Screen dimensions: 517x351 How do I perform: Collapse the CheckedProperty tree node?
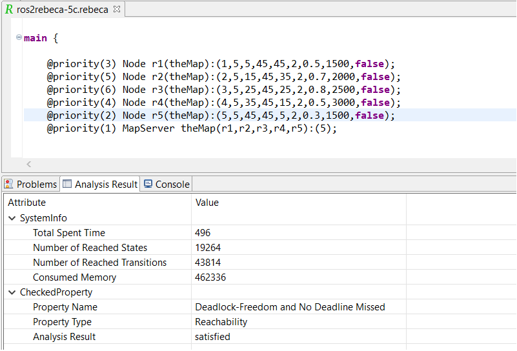pyautogui.click(x=12, y=292)
